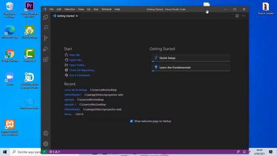Screen dimensions: 277x156
Task: Open recent folder NiltonMaster
Action: point(72,110)
